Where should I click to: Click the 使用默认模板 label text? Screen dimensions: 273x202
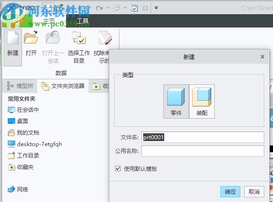click(140, 169)
